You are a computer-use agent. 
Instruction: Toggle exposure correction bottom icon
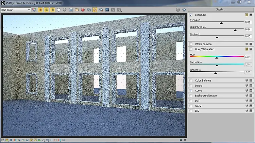35,140
